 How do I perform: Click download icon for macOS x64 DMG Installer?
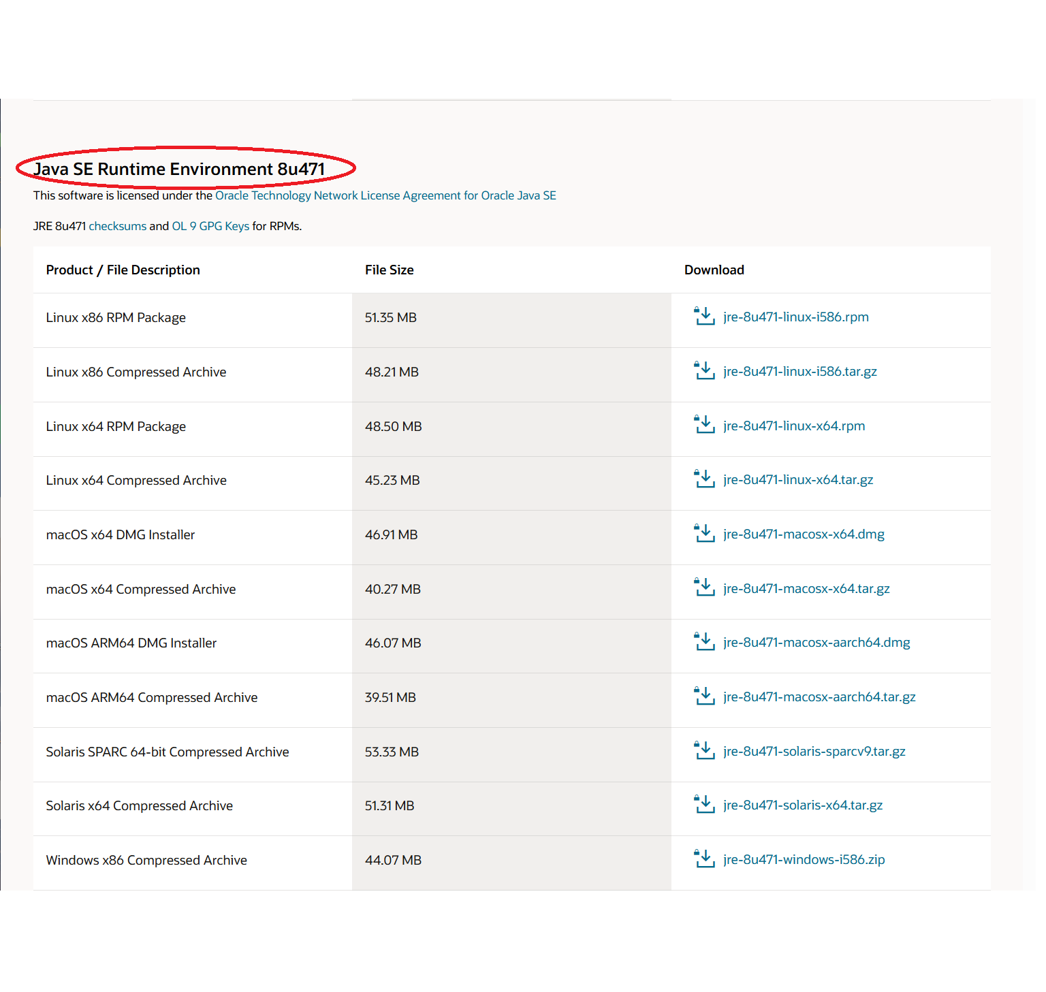(704, 534)
